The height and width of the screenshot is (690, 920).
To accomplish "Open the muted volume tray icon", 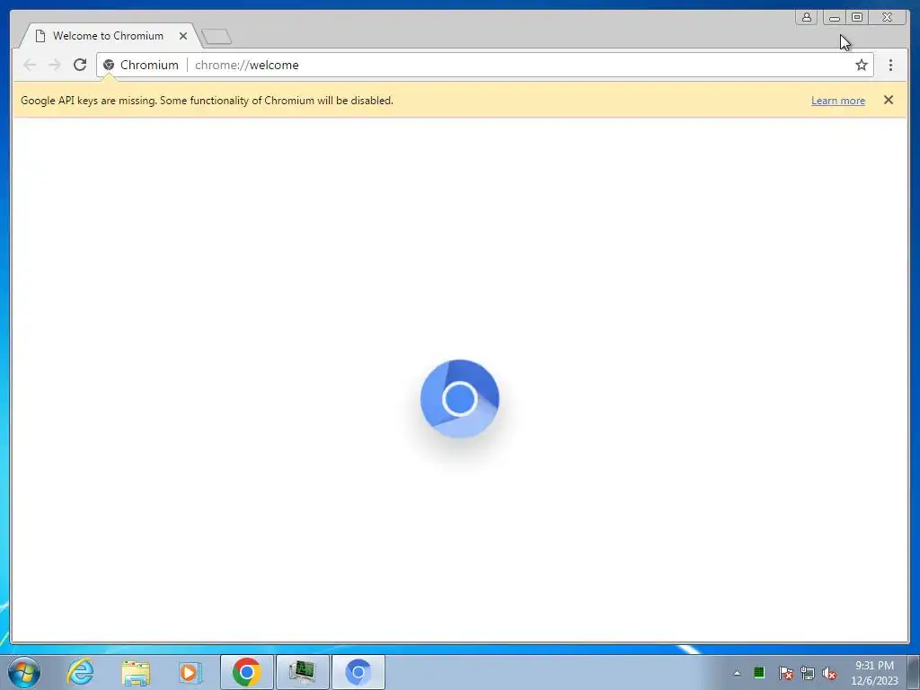I will click(829, 673).
